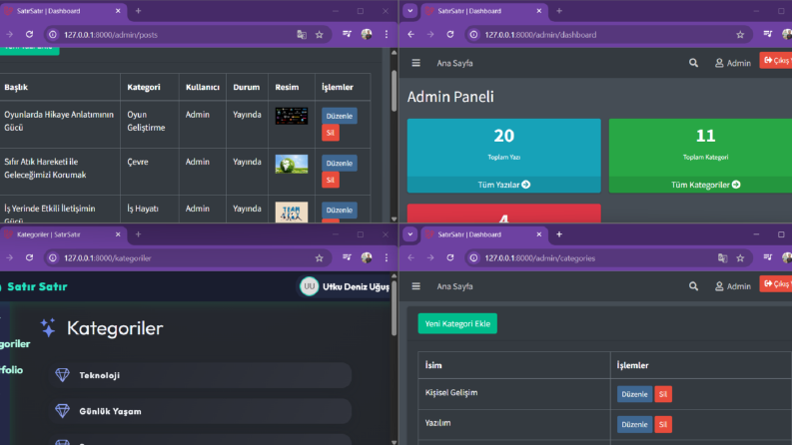This screenshot has height=445, width=792.
Task: Click Yeni Kategori Ekle button
Action: (x=457, y=323)
